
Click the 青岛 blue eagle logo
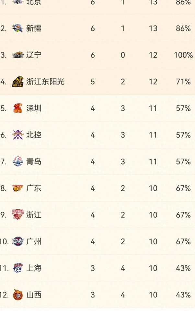tap(18, 161)
